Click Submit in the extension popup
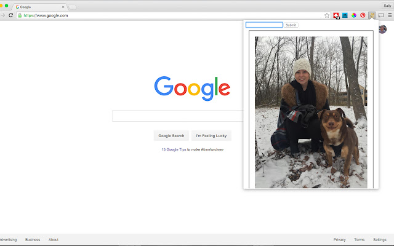Screen dimensions: 394x246 pyautogui.click(x=291, y=25)
